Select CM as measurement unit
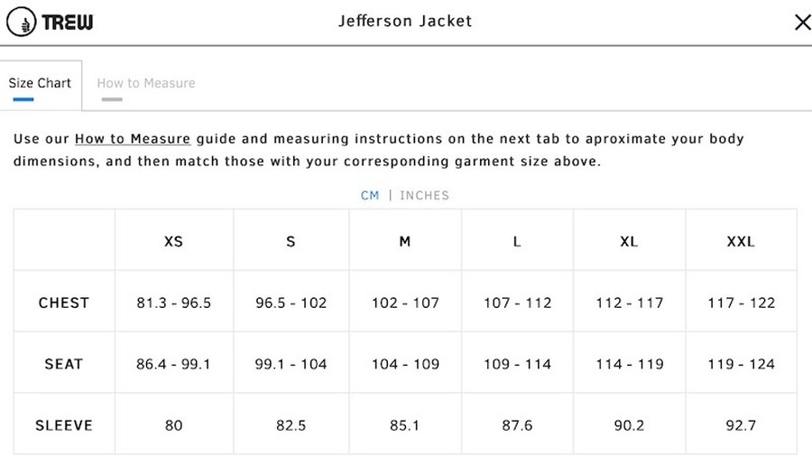 [370, 195]
